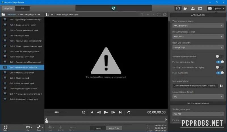Step back one frame
This screenshot has width=227, height=132.
99,112
